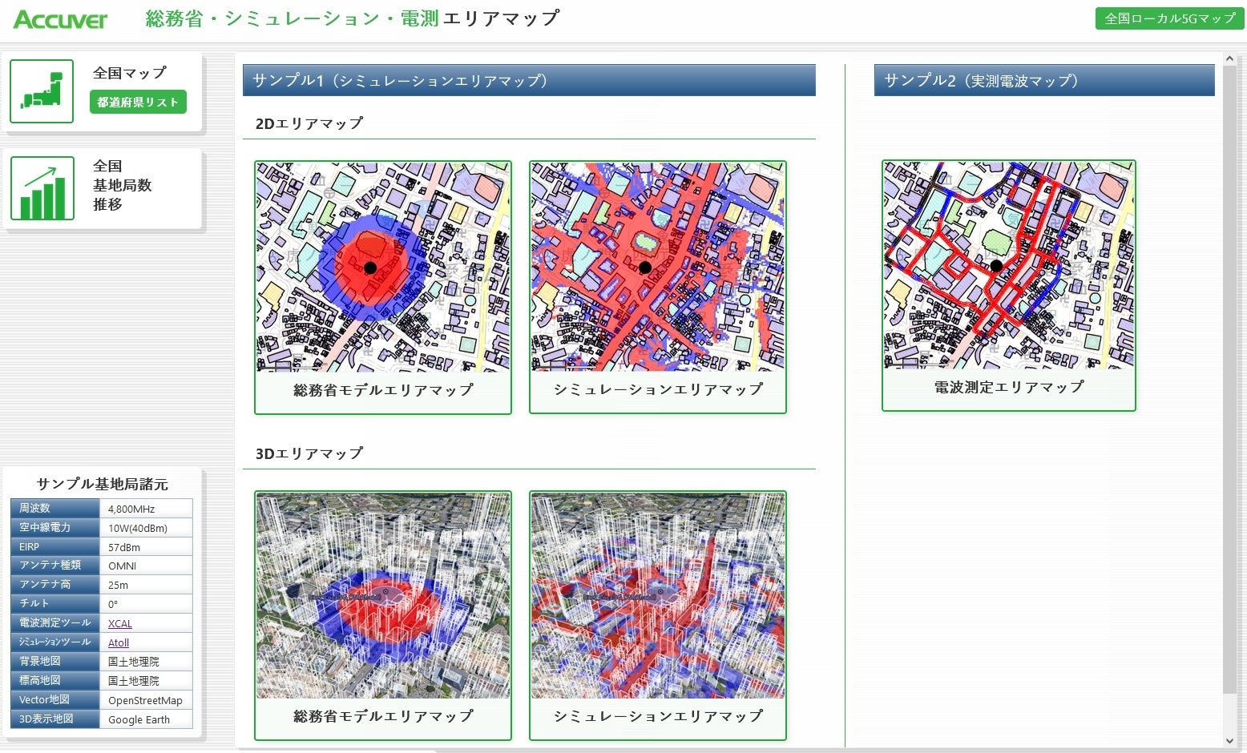Click the 0° tilt value
This screenshot has width=1247, height=753.
(113, 604)
